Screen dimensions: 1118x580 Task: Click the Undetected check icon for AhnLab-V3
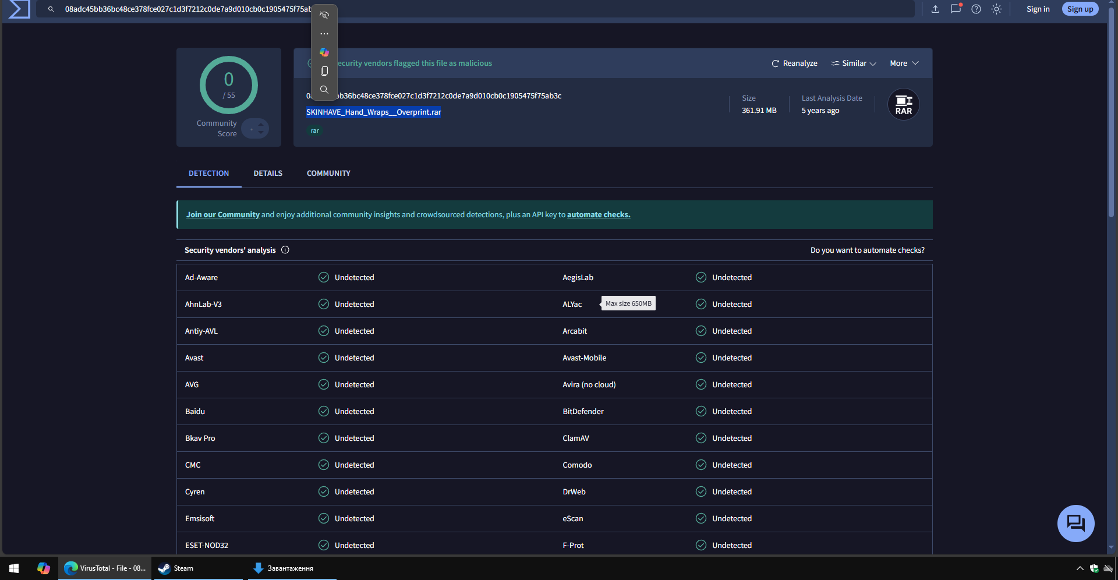tap(324, 304)
